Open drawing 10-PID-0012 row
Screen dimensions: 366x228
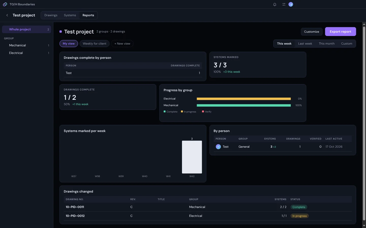[x=208, y=216]
